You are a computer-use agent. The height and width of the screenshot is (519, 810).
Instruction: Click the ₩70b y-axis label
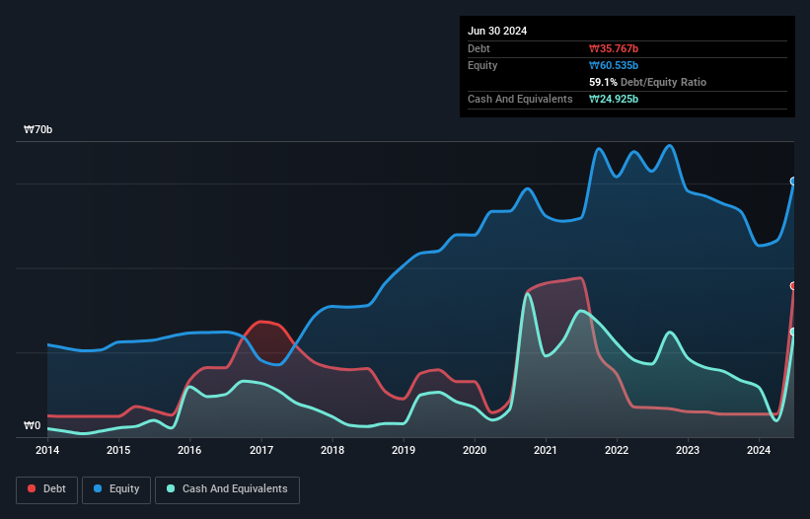[x=38, y=129]
